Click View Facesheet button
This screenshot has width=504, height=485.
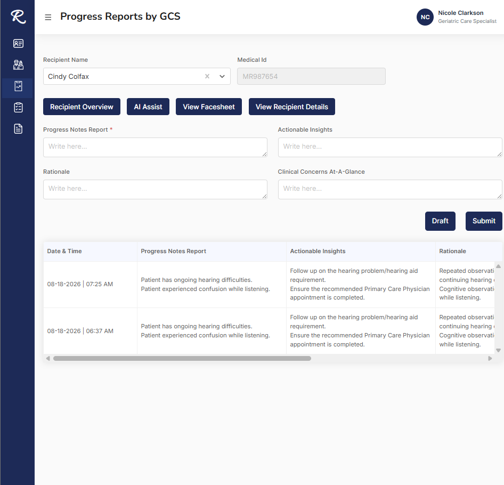[209, 107]
